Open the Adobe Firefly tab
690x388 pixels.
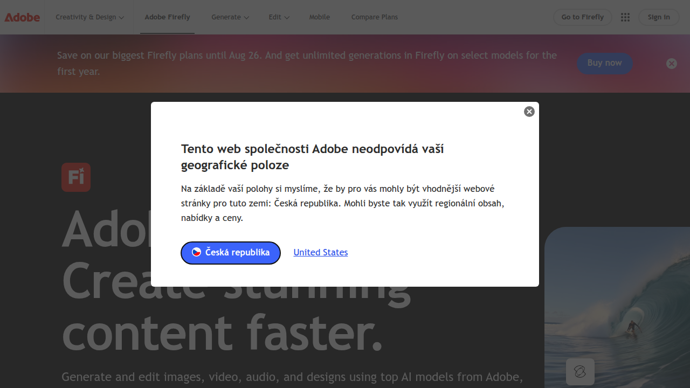coord(167,17)
